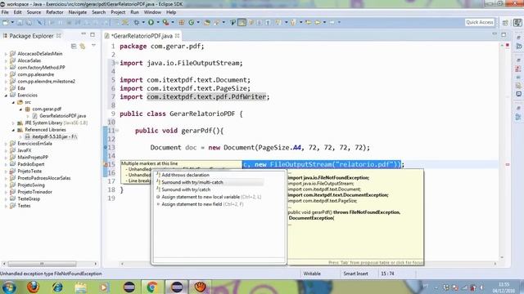This screenshot has width=524, height=294.
Task: Click the editor horizontal scrollbar
Action: 308,264
